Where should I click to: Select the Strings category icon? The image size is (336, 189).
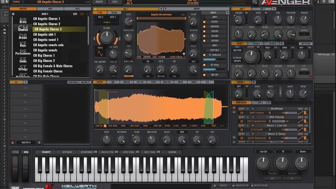[x=23, y=68]
